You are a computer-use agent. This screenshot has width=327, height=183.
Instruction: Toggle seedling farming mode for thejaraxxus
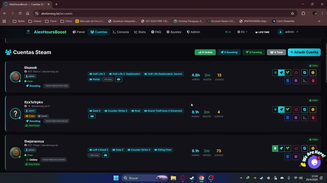pos(288,148)
